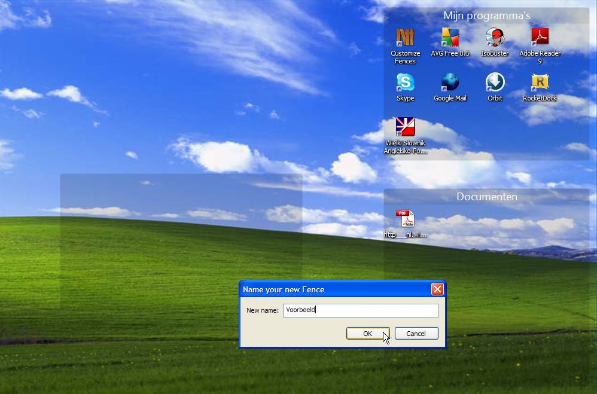
Task: Click the Mijn programma's fence title
Action: point(486,16)
